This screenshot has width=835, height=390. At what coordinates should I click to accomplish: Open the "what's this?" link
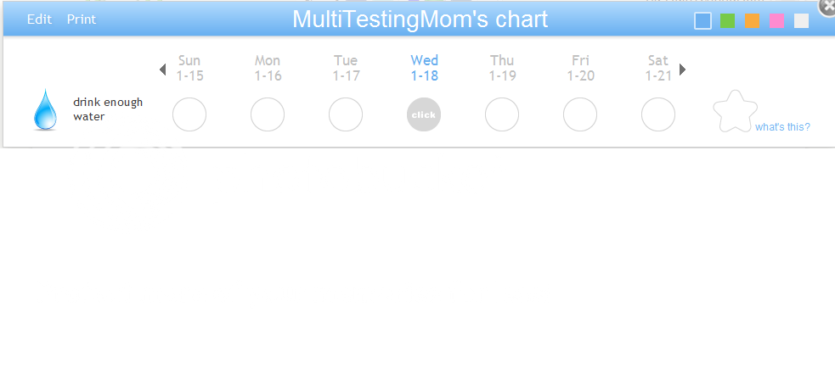click(782, 127)
